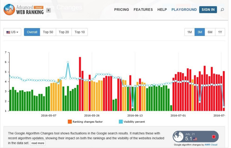The image size is (231, 148).
Task: Switch to the Top 50 tab
Action: click(x=48, y=32)
